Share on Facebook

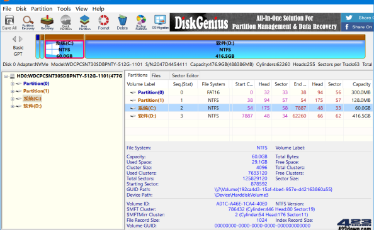tap(358, 27)
